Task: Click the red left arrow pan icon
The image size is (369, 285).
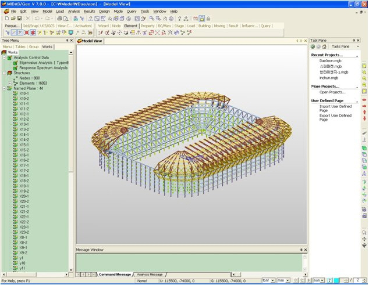Action: 364,100
